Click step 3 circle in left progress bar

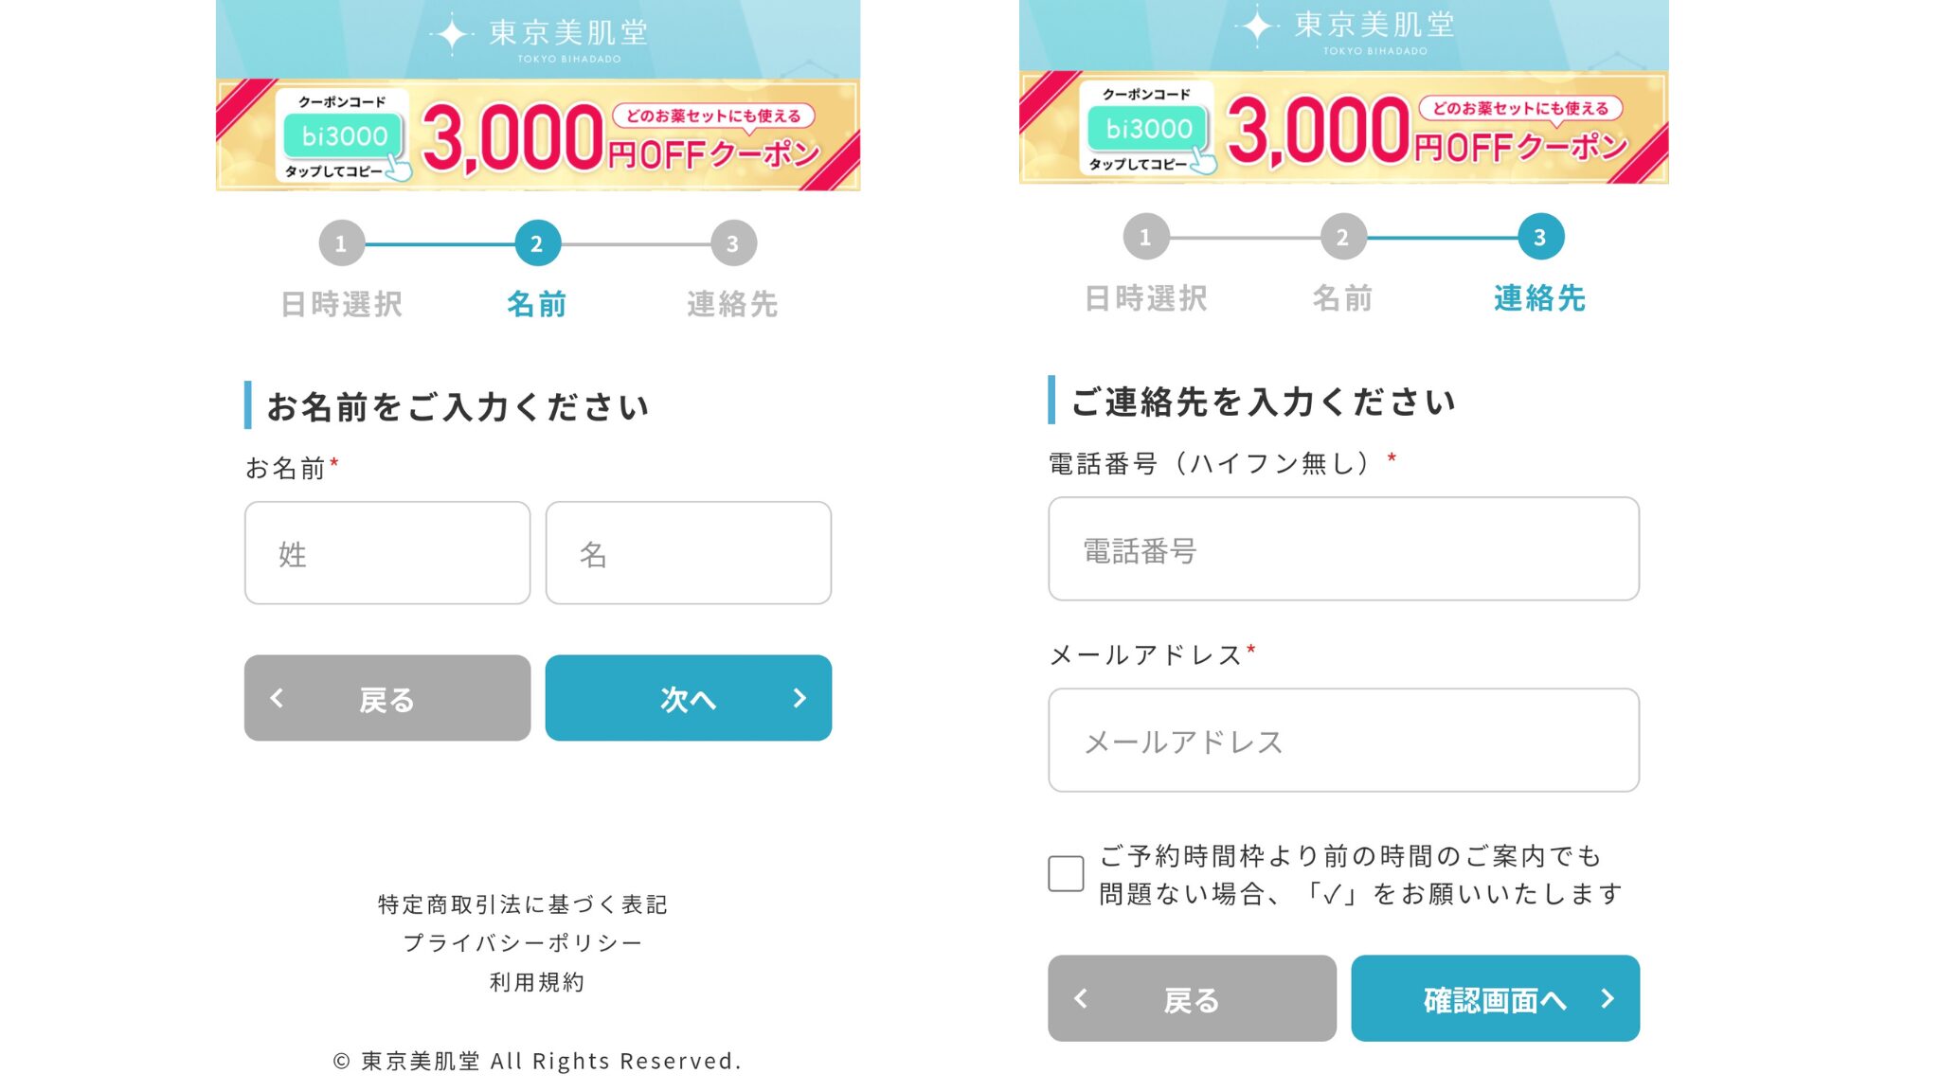[x=733, y=243]
